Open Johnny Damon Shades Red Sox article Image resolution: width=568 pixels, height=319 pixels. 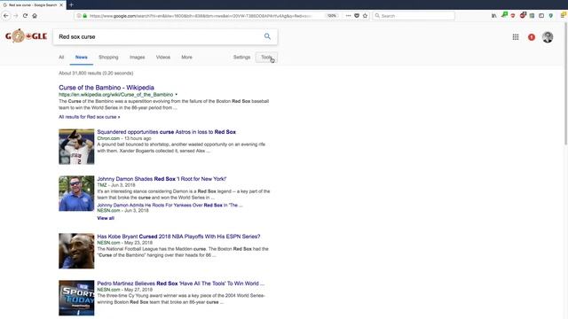162,179
